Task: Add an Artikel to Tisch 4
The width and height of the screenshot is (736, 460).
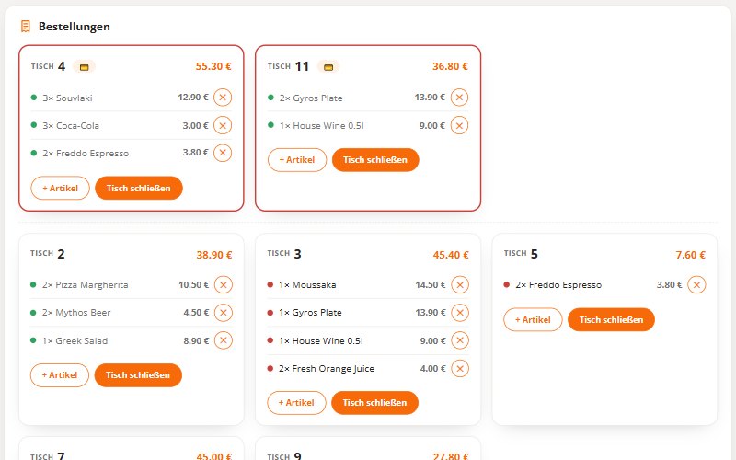Action: pos(60,189)
